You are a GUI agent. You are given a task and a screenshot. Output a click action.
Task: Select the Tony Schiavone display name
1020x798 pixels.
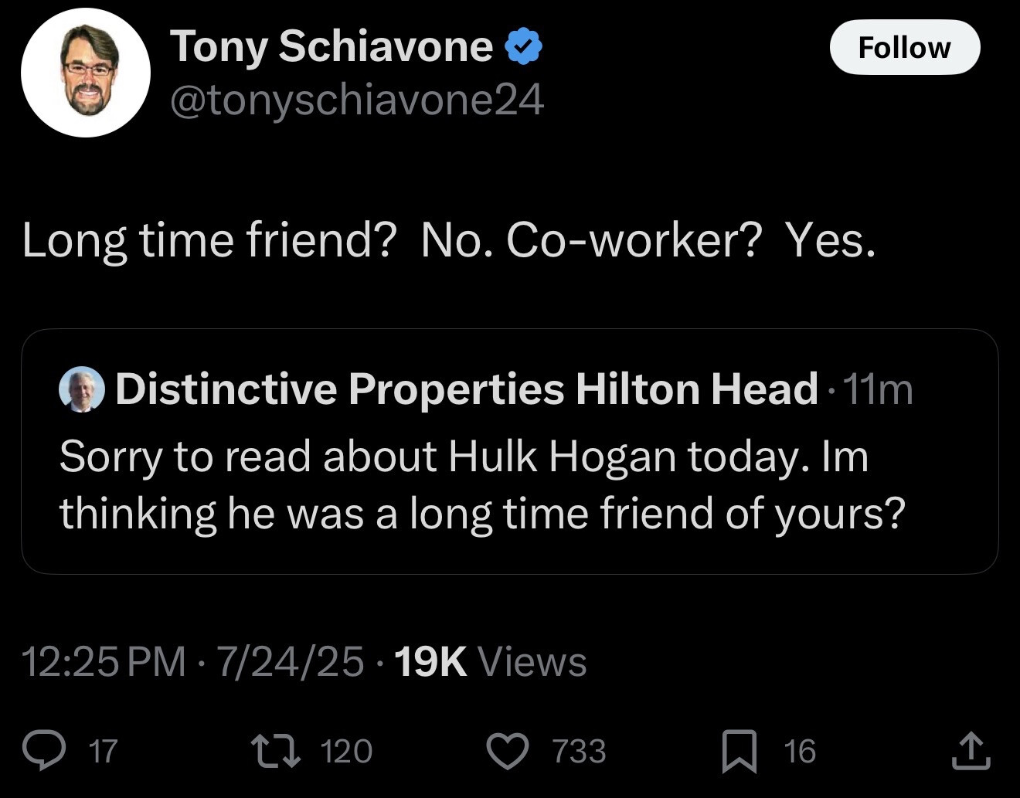pyautogui.click(x=331, y=46)
